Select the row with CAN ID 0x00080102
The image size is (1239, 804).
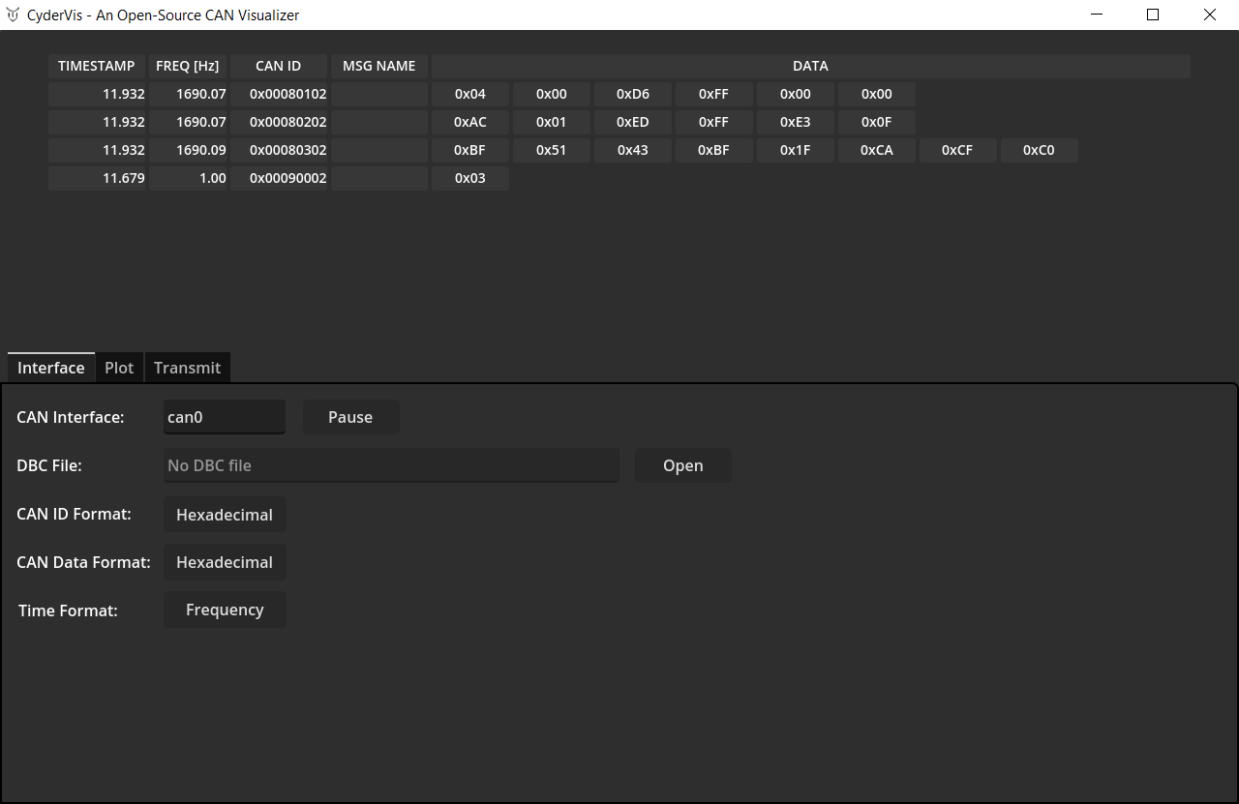(280, 94)
